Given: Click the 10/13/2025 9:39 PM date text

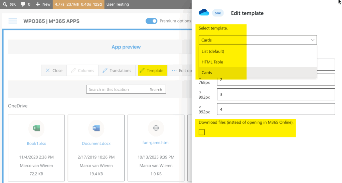Looking at the screenshot, I should (x=156, y=157).
